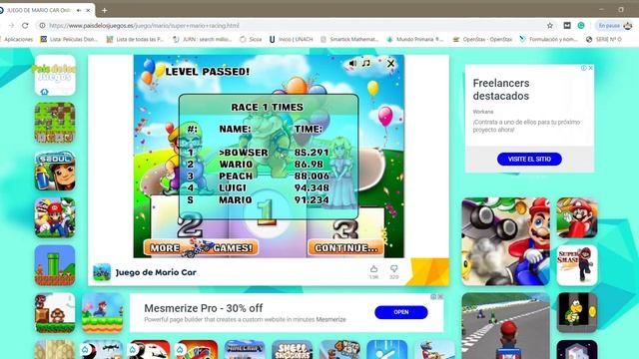Open a new browser tab
639x359 pixels.
(104, 10)
